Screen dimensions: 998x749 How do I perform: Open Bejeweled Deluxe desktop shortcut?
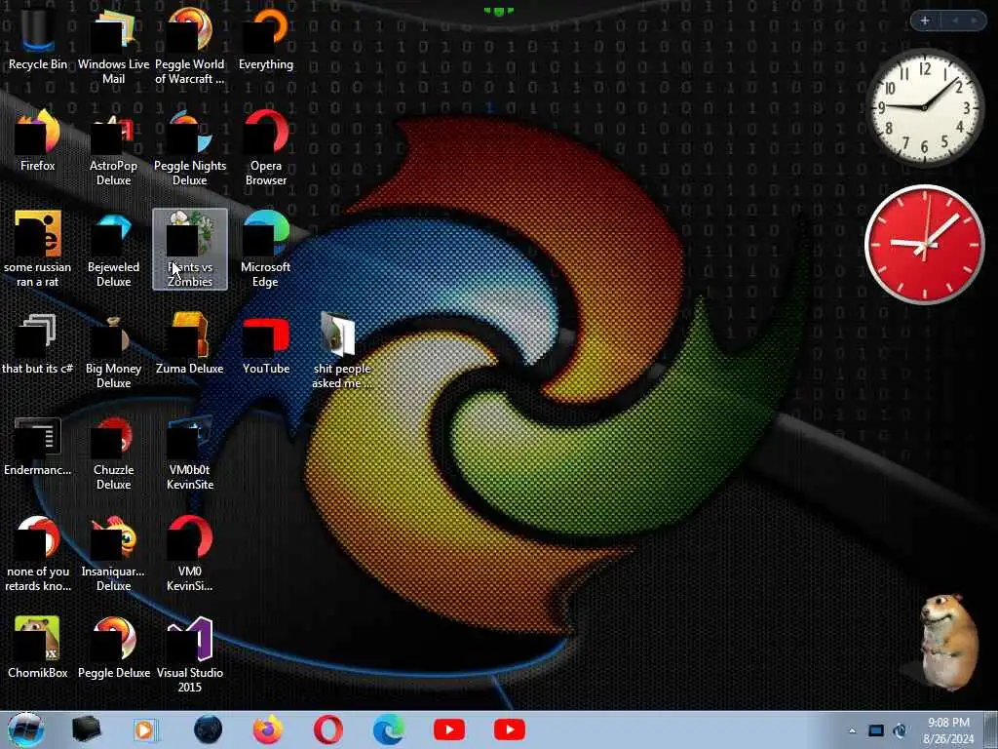click(113, 249)
